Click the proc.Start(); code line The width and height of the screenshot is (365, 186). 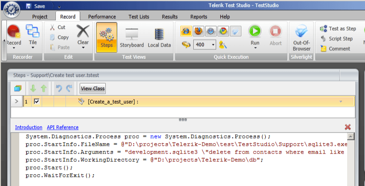pyautogui.click(x=49, y=168)
